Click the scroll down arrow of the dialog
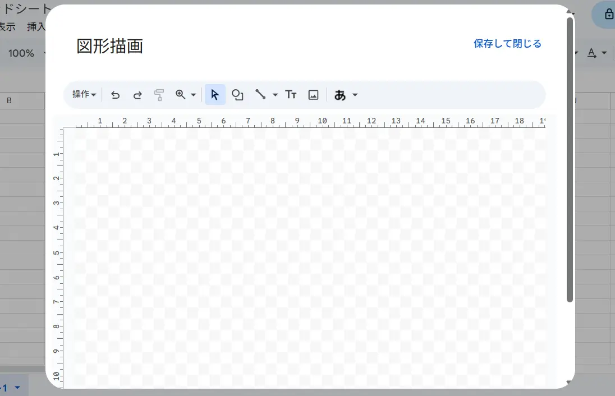Image resolution: width=615 pixels, height=396 pixels. [570, 383]
